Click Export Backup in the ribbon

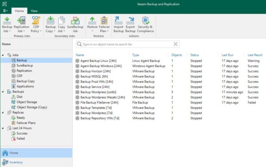(x=130, y=24)
